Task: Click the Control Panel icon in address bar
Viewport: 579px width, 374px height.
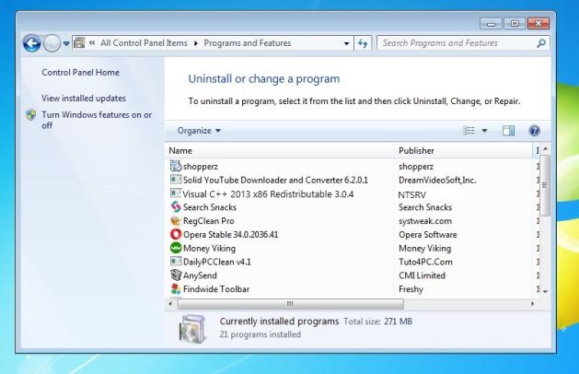Action: click(79, 43)
